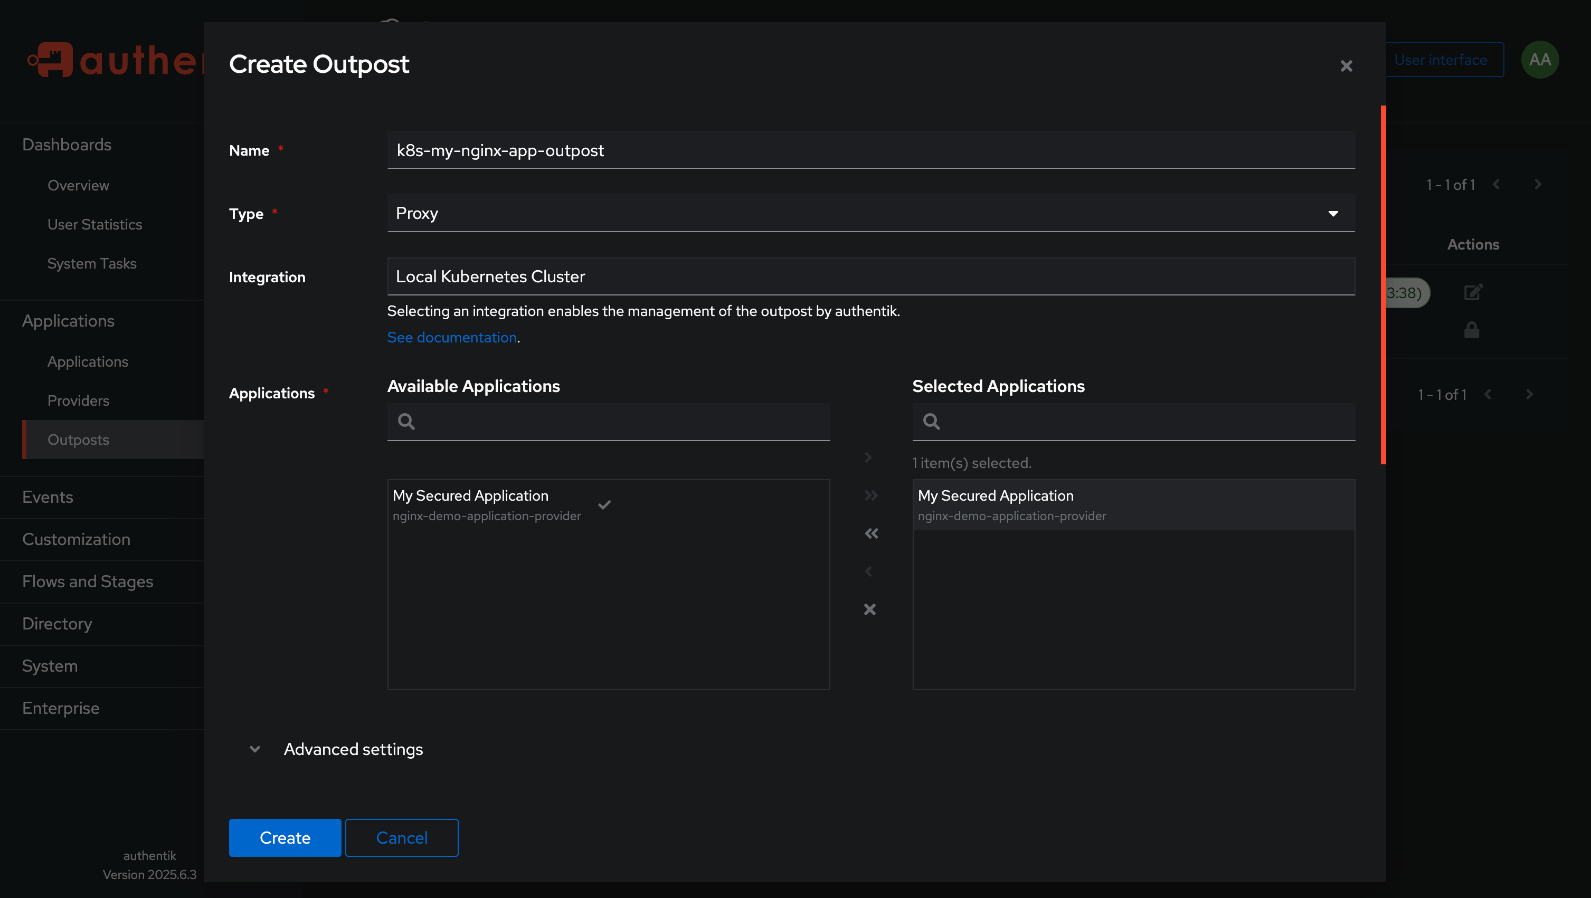
Task: Open Applications sub-item in sidebar
Action: (x=88, y=361)
